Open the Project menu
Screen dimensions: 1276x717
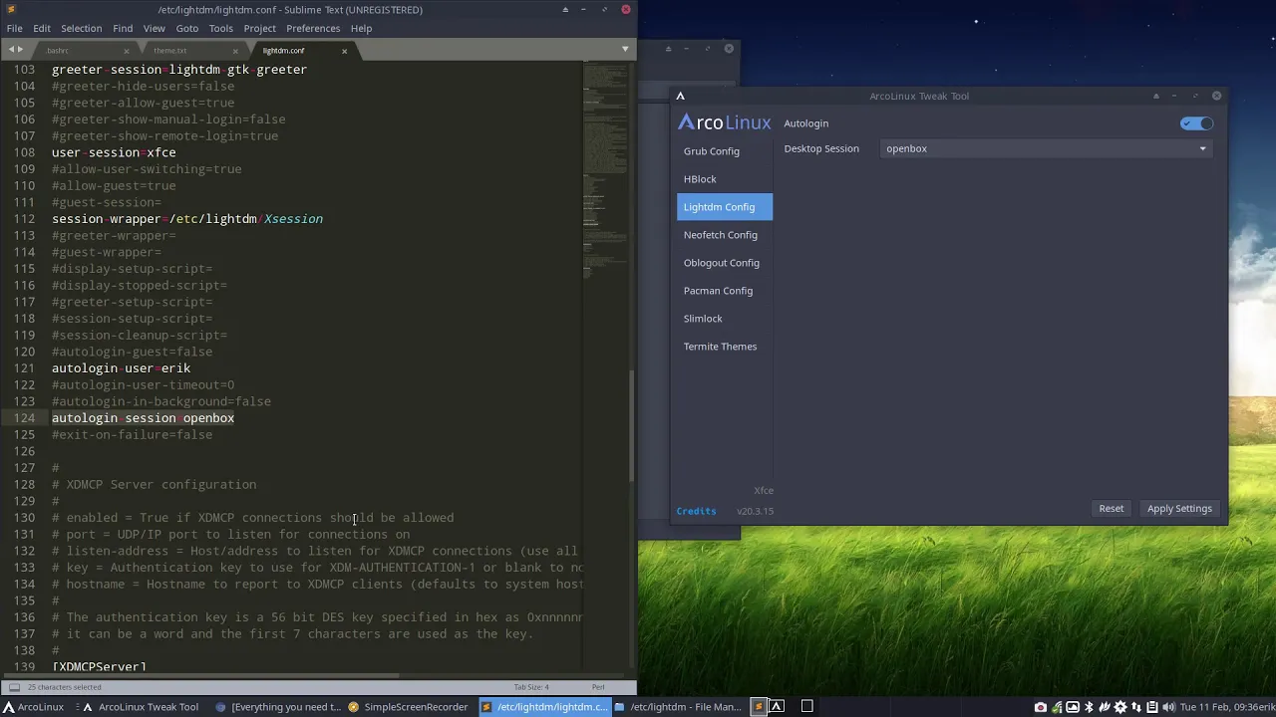pos(259,28)
